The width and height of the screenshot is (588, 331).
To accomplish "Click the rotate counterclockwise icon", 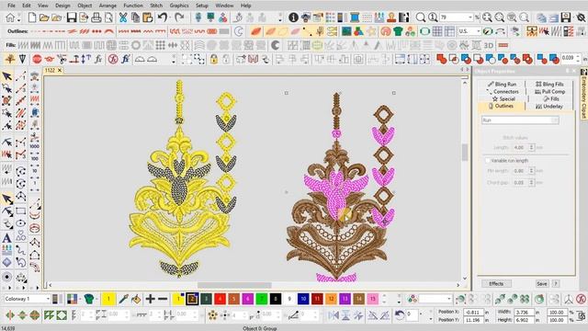I will (400, 314).
